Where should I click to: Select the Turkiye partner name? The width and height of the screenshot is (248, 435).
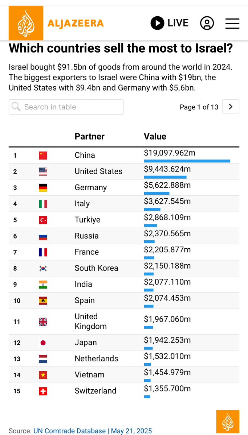pyautogui.click(x=88, y=220)
